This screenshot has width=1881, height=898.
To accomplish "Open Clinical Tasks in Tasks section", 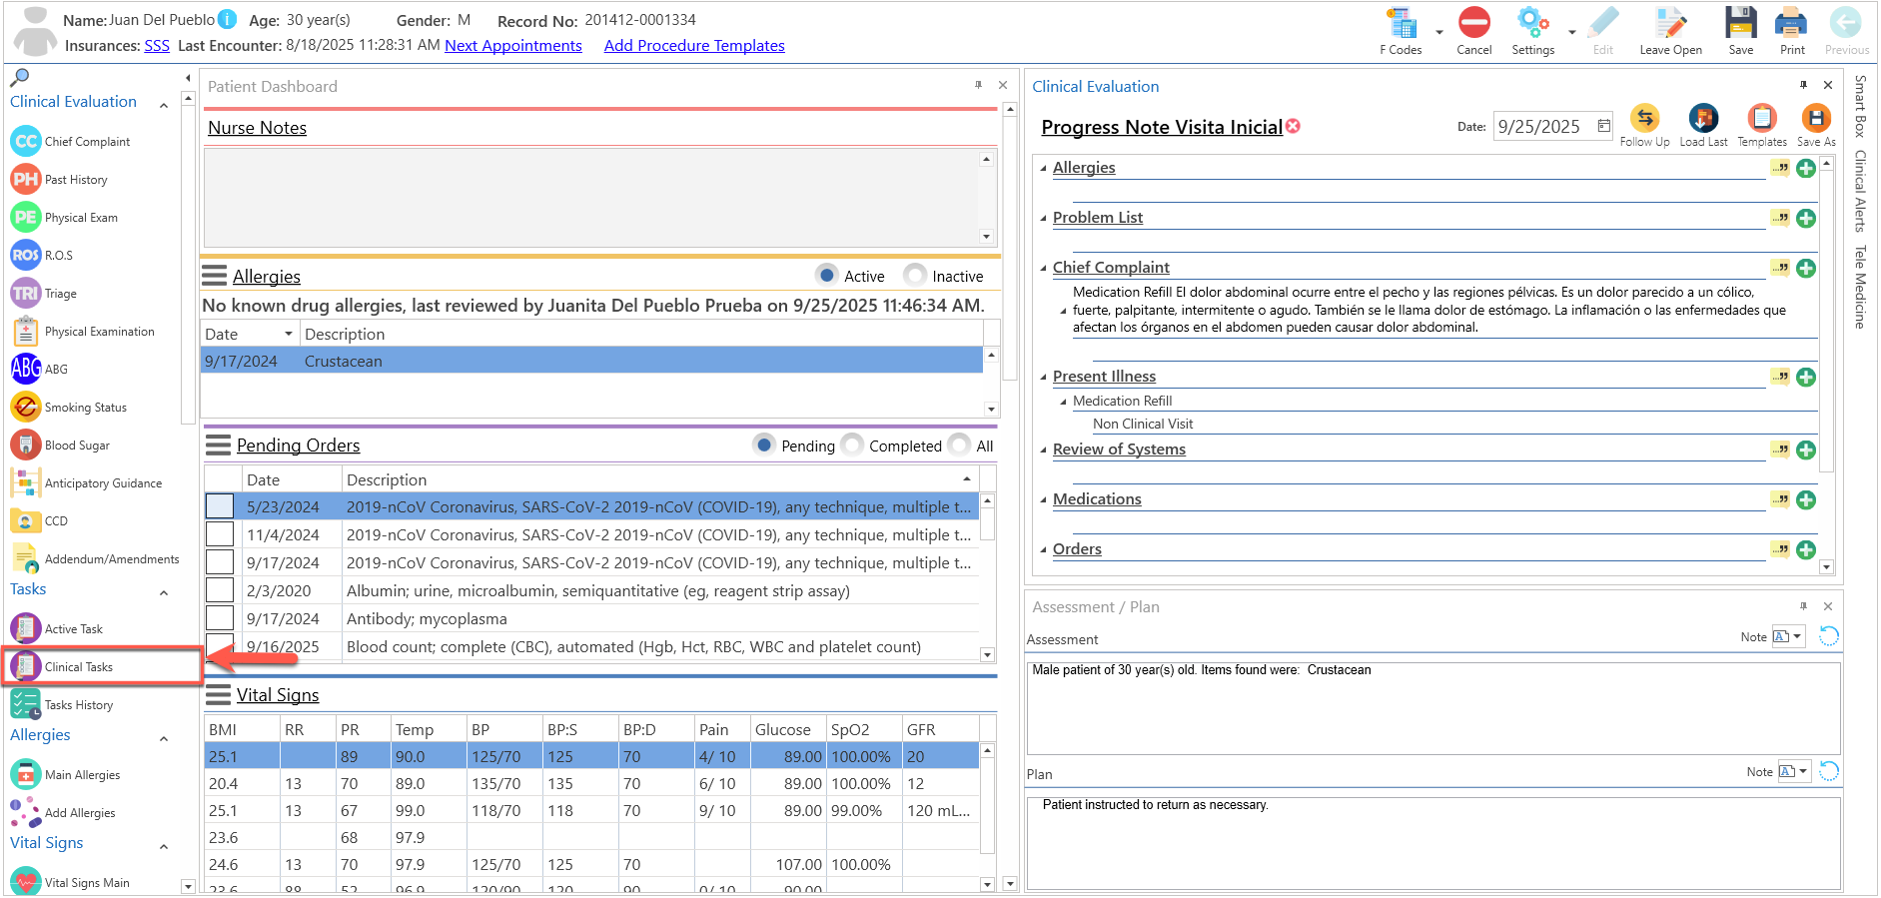I will (78, 667).
